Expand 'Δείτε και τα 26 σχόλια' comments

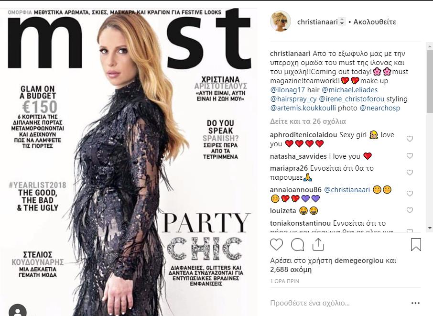[x=308, y=121]
